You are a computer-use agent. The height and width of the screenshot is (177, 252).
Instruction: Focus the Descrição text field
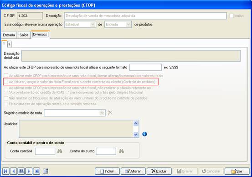pyautogui.click(x=145, y=16)
